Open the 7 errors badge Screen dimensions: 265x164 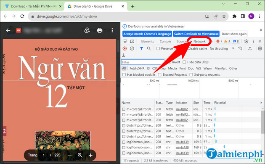(x=220, y=41)
